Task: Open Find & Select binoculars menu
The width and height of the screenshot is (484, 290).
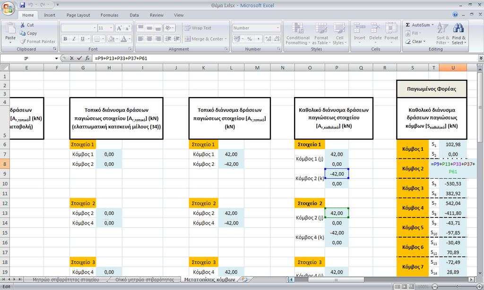Action: point(458,34)
